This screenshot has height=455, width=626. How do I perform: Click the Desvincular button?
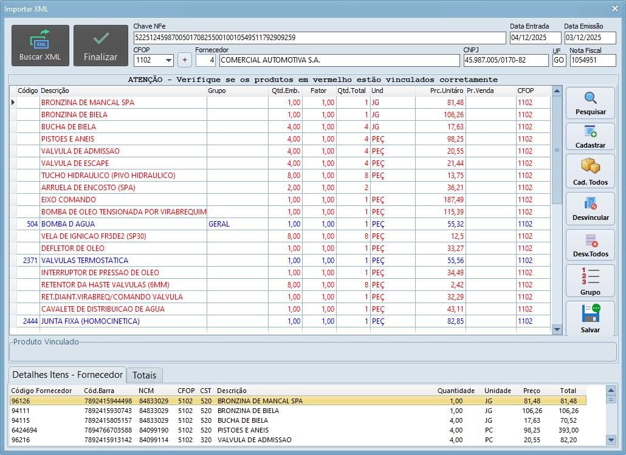click(x=590, y=209)
